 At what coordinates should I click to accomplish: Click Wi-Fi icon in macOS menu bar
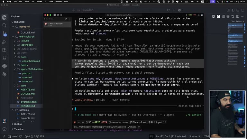tap(197, 1)
